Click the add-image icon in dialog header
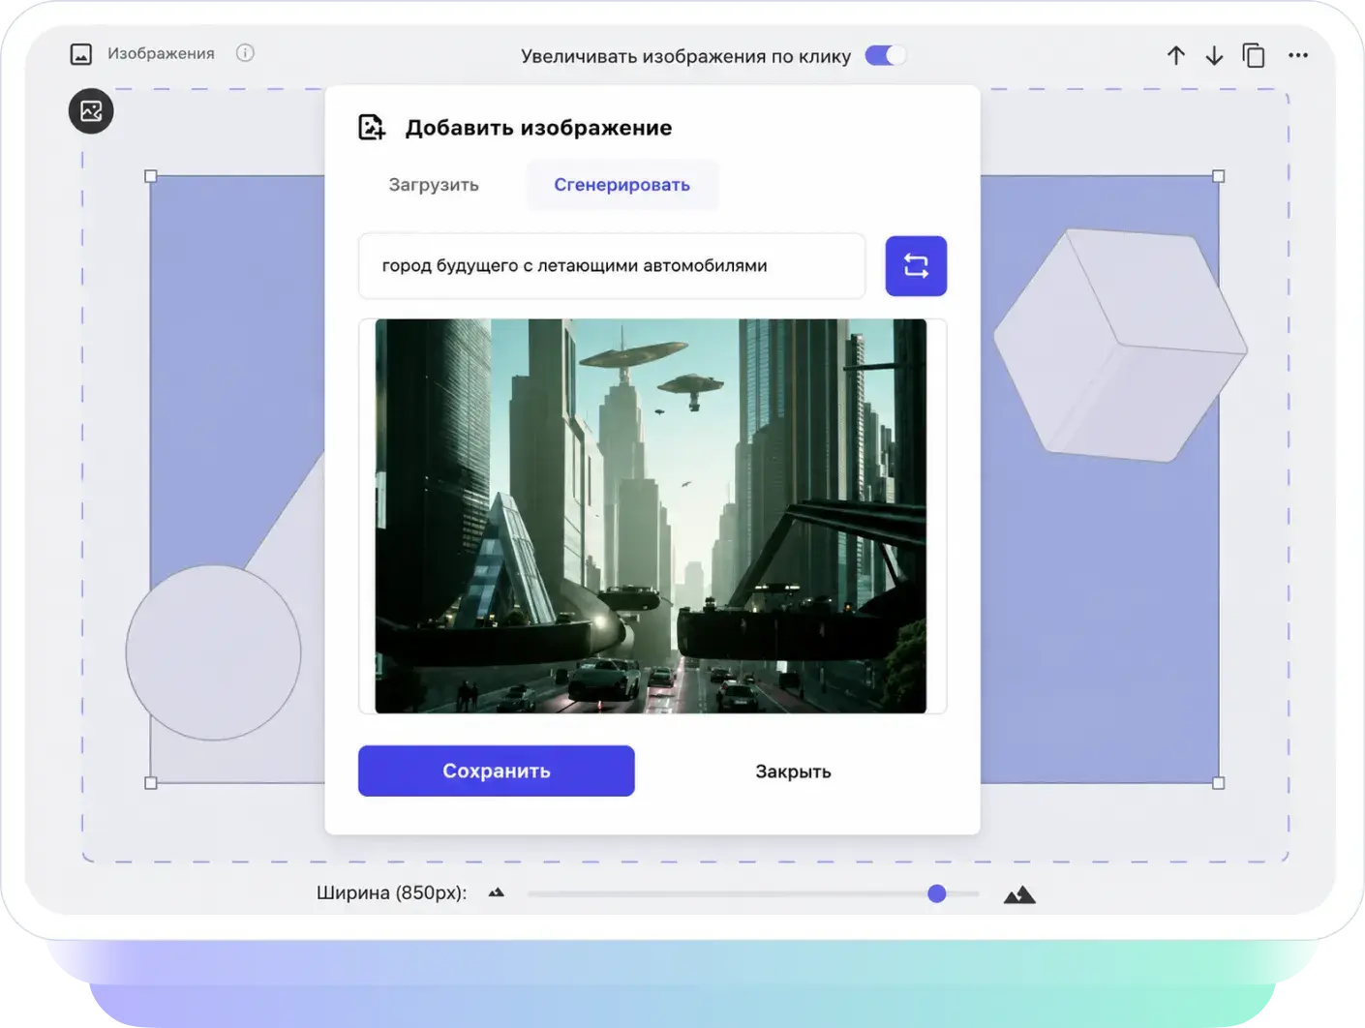 372,127
